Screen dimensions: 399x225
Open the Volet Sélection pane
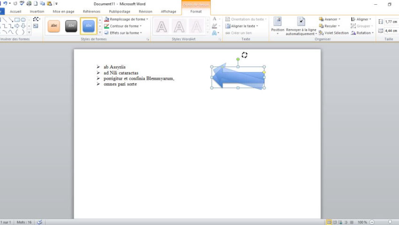tap(333, 33)
